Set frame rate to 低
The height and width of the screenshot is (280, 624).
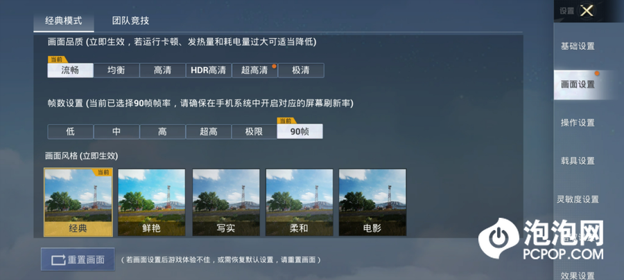click(x=71, y=131)
